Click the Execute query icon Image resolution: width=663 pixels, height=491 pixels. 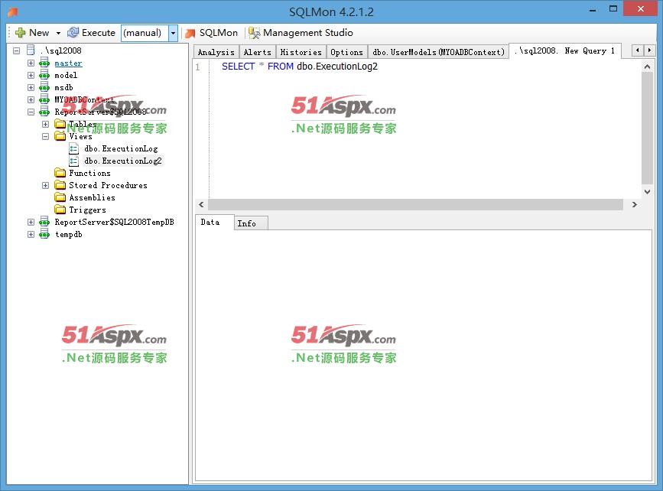point(73,33)
